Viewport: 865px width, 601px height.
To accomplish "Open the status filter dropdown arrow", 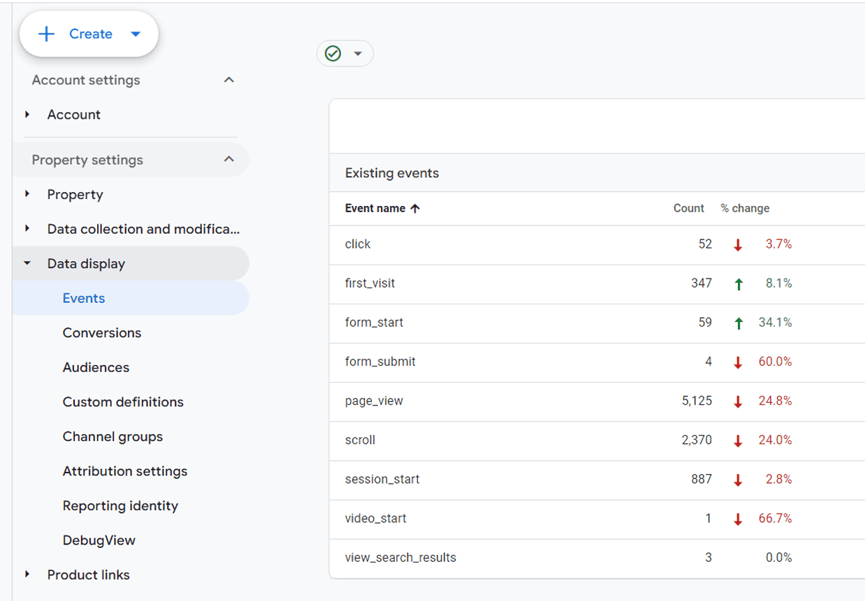I will pos(358,54).
